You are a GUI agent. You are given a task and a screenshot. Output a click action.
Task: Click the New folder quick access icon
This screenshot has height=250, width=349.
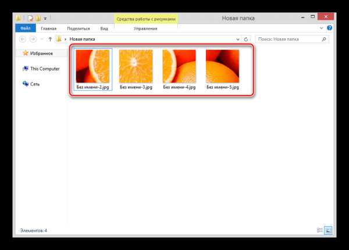click(38, 18)
